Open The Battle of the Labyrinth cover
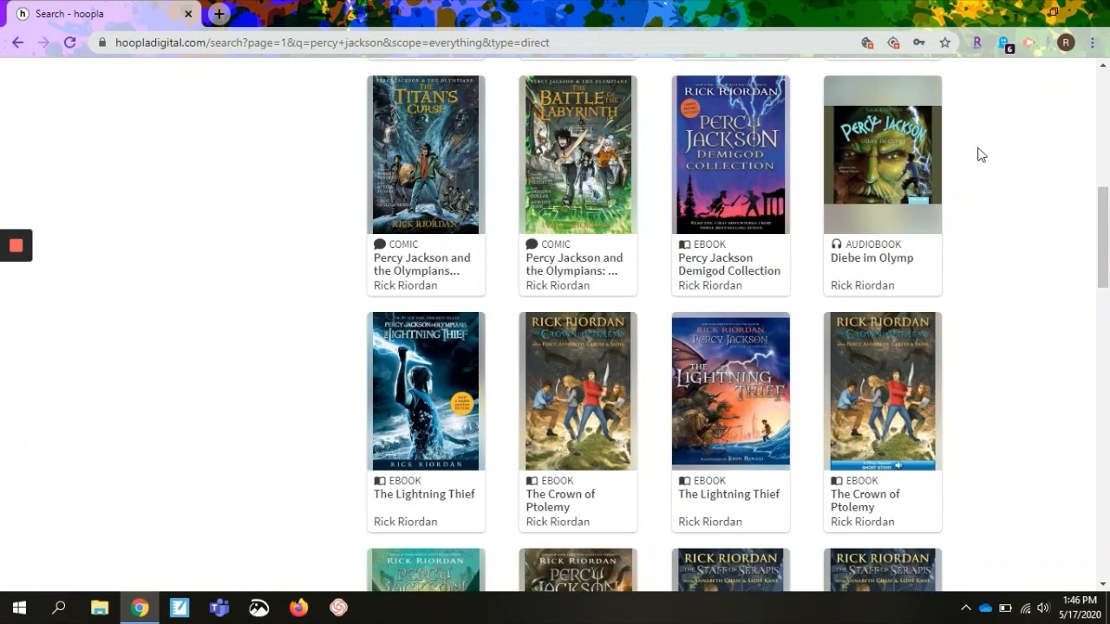The height and width of the screenshot is (624, 1110). pos(578,154)
